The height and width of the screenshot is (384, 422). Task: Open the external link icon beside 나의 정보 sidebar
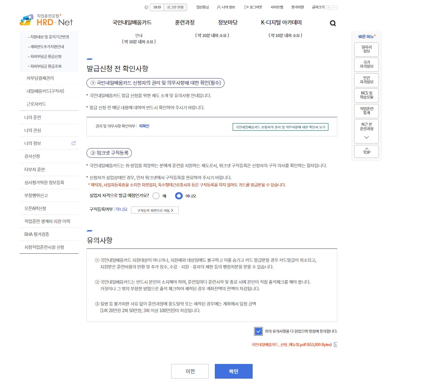(x=73, y=143)
